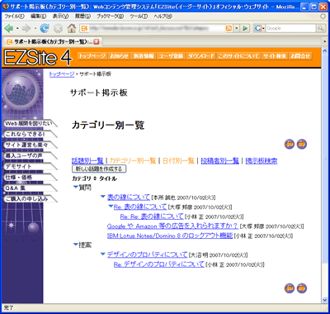Open the Re: Re: 表の線について reply
This screenshot has width=330, height=314.
(x=152, y=216)
